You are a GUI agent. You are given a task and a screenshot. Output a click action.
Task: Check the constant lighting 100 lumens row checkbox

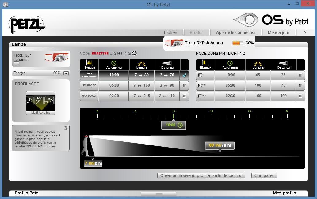click(x=301, y=86)
